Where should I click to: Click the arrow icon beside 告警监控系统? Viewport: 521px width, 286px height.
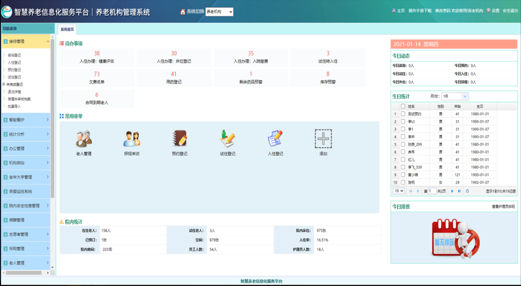(x=5, y=192)
